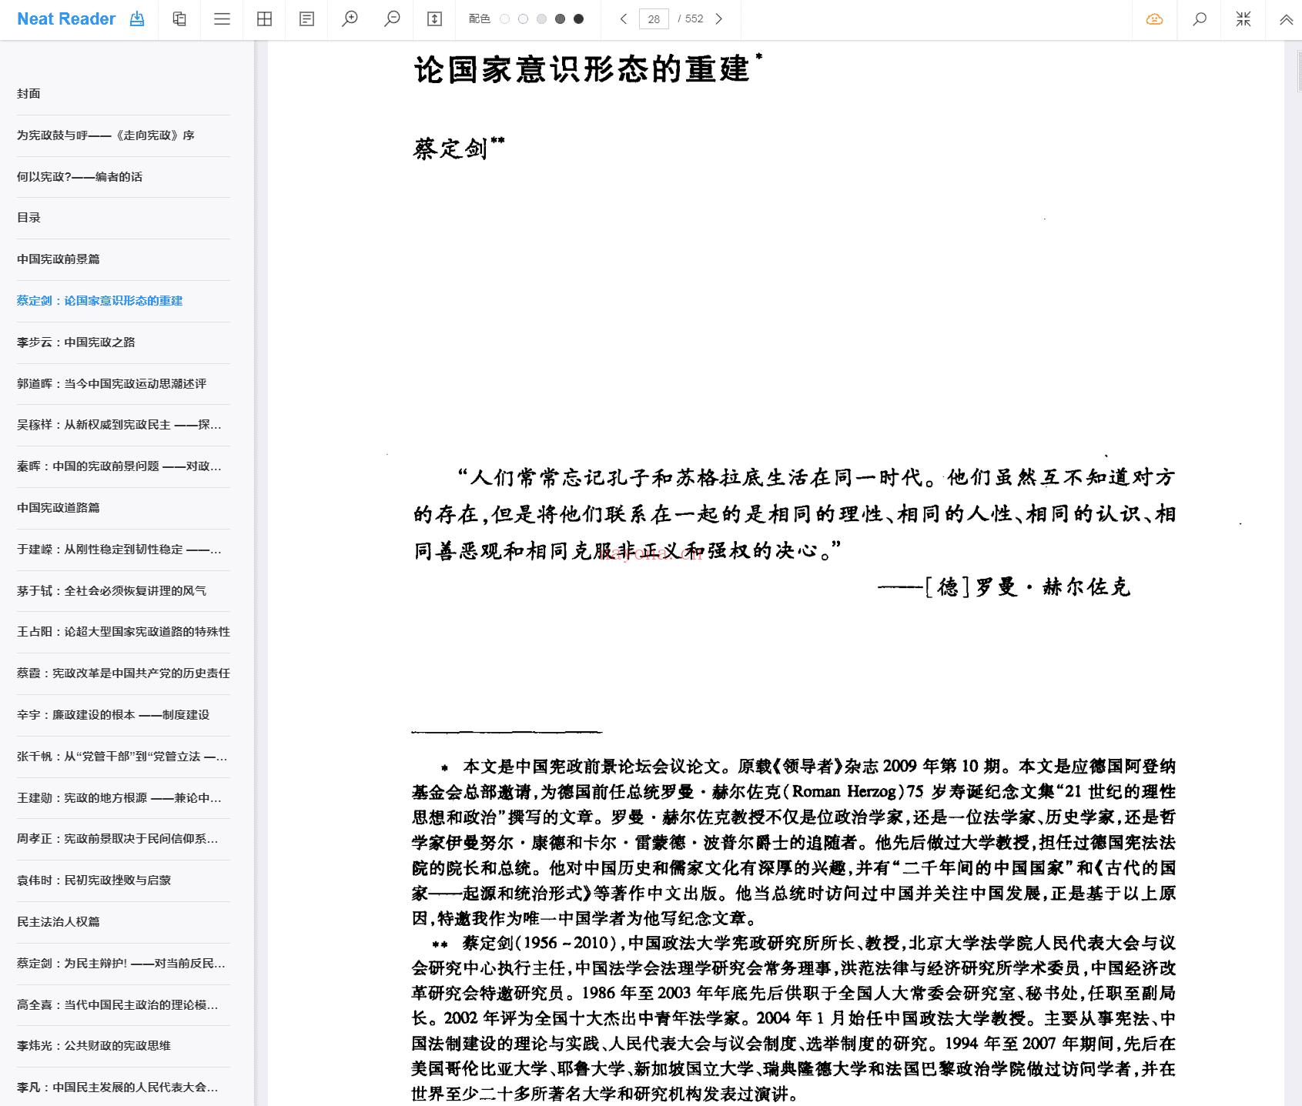Open the search magnifier icon
The height and width of the screenshot is (1106, 1302).
pos(1199,19)
